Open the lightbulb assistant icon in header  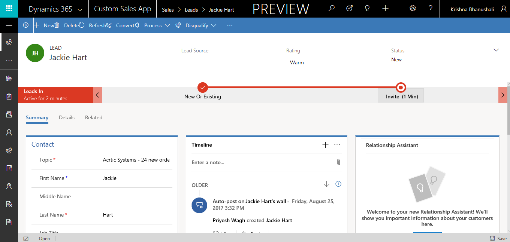[367, 8]
